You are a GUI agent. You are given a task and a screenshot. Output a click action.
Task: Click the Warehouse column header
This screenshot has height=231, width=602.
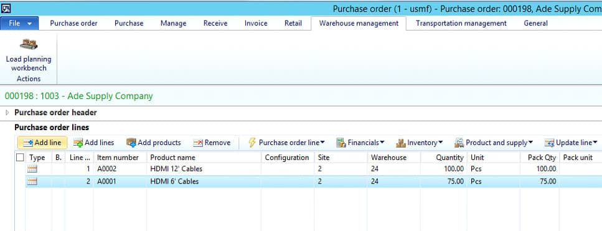point(394,158)
